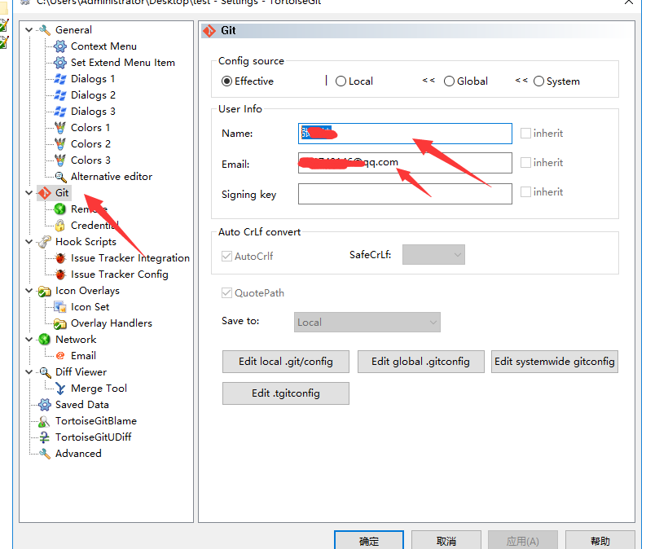Click the TortoiseGitUDiff icon

click(44, 437)
